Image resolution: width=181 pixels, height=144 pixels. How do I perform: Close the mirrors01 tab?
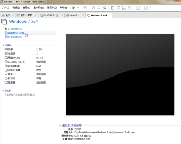pyautogui.click(x=83, y=15)
